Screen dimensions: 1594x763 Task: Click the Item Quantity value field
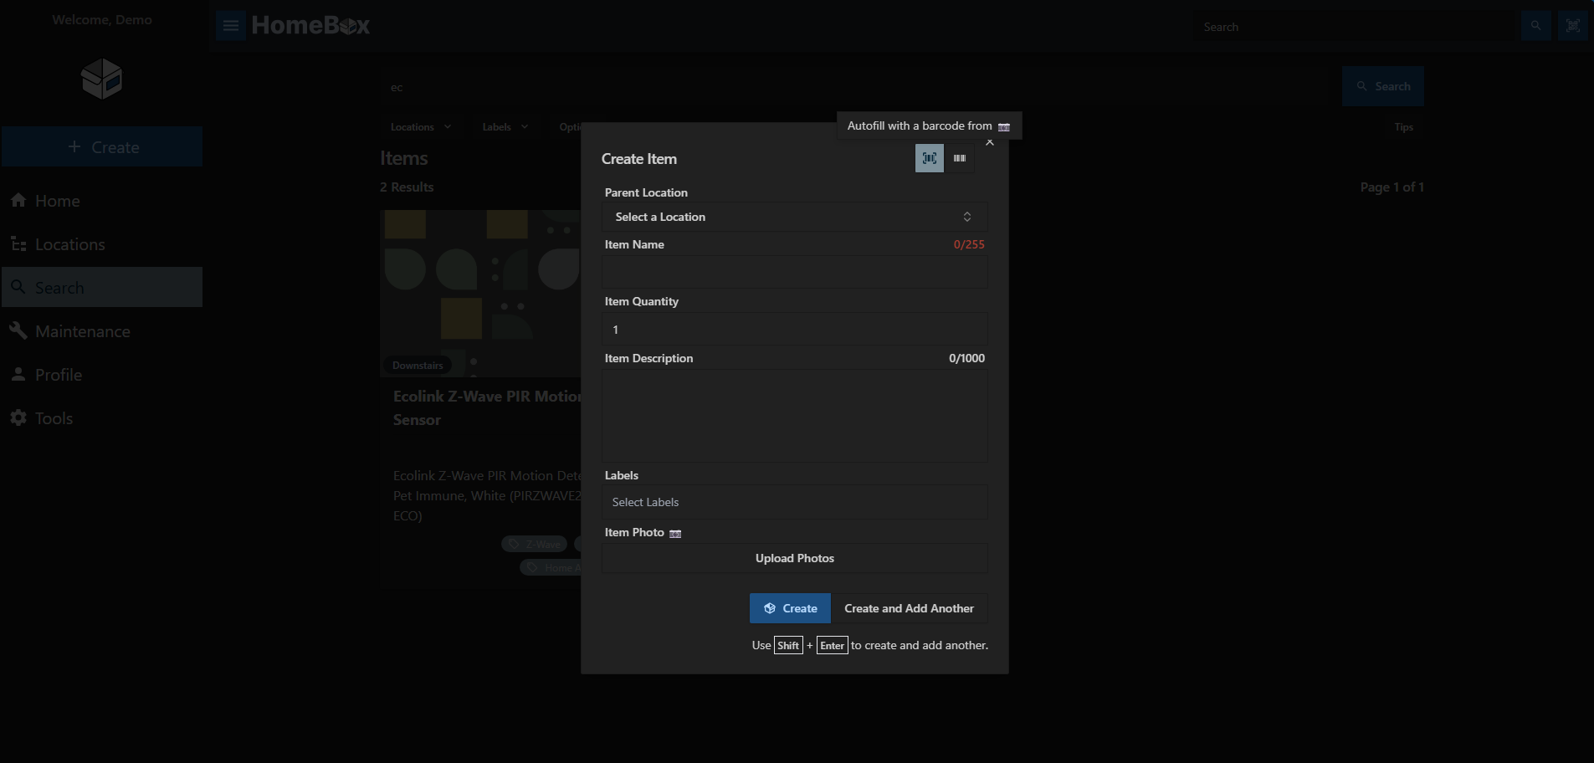point(793,329)
